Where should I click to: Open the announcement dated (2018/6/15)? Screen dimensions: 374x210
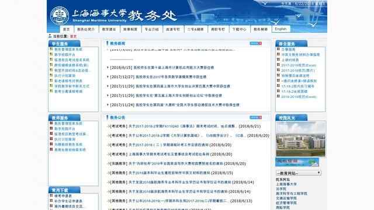pos(169,173)
